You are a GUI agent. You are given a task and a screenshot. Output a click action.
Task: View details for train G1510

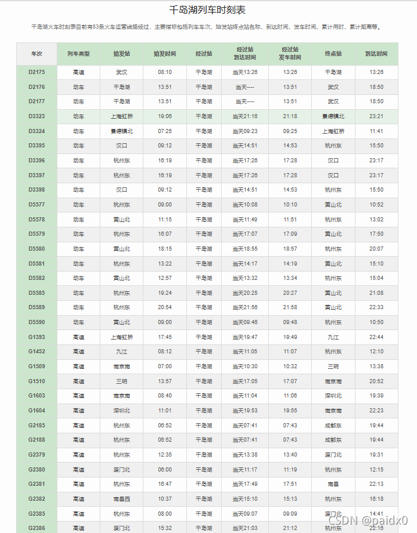coord(36,381)
